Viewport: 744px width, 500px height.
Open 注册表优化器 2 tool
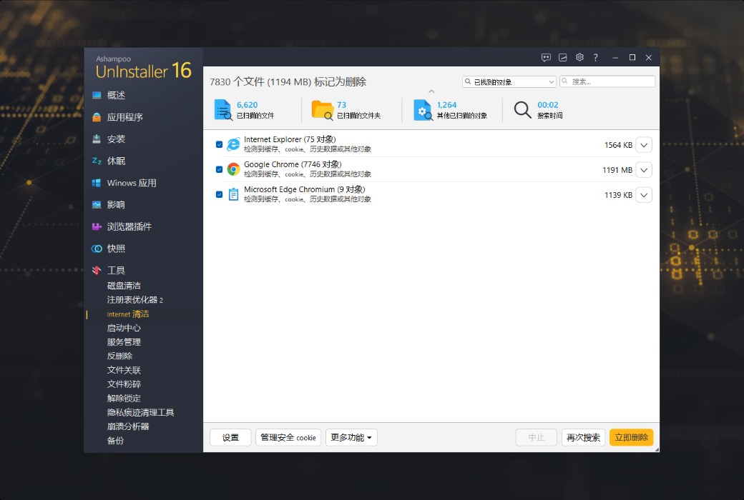pyautogui.click(x=135, y=299)
